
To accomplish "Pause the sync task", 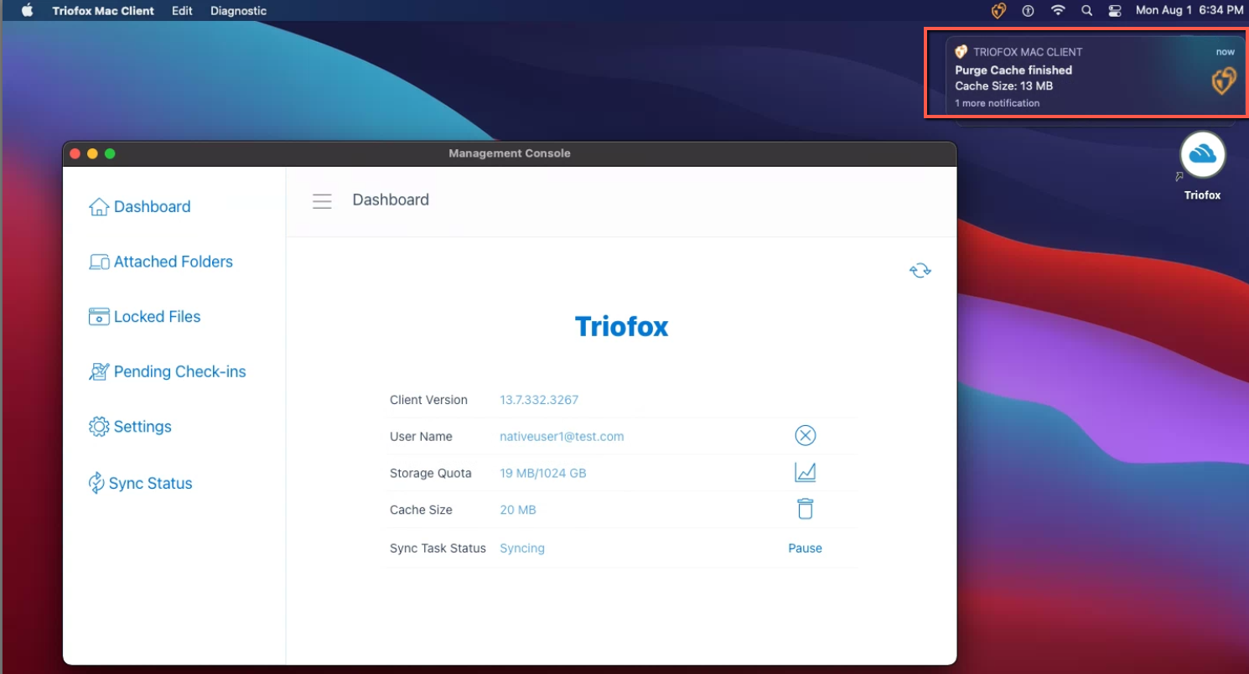I will point(805,548).
